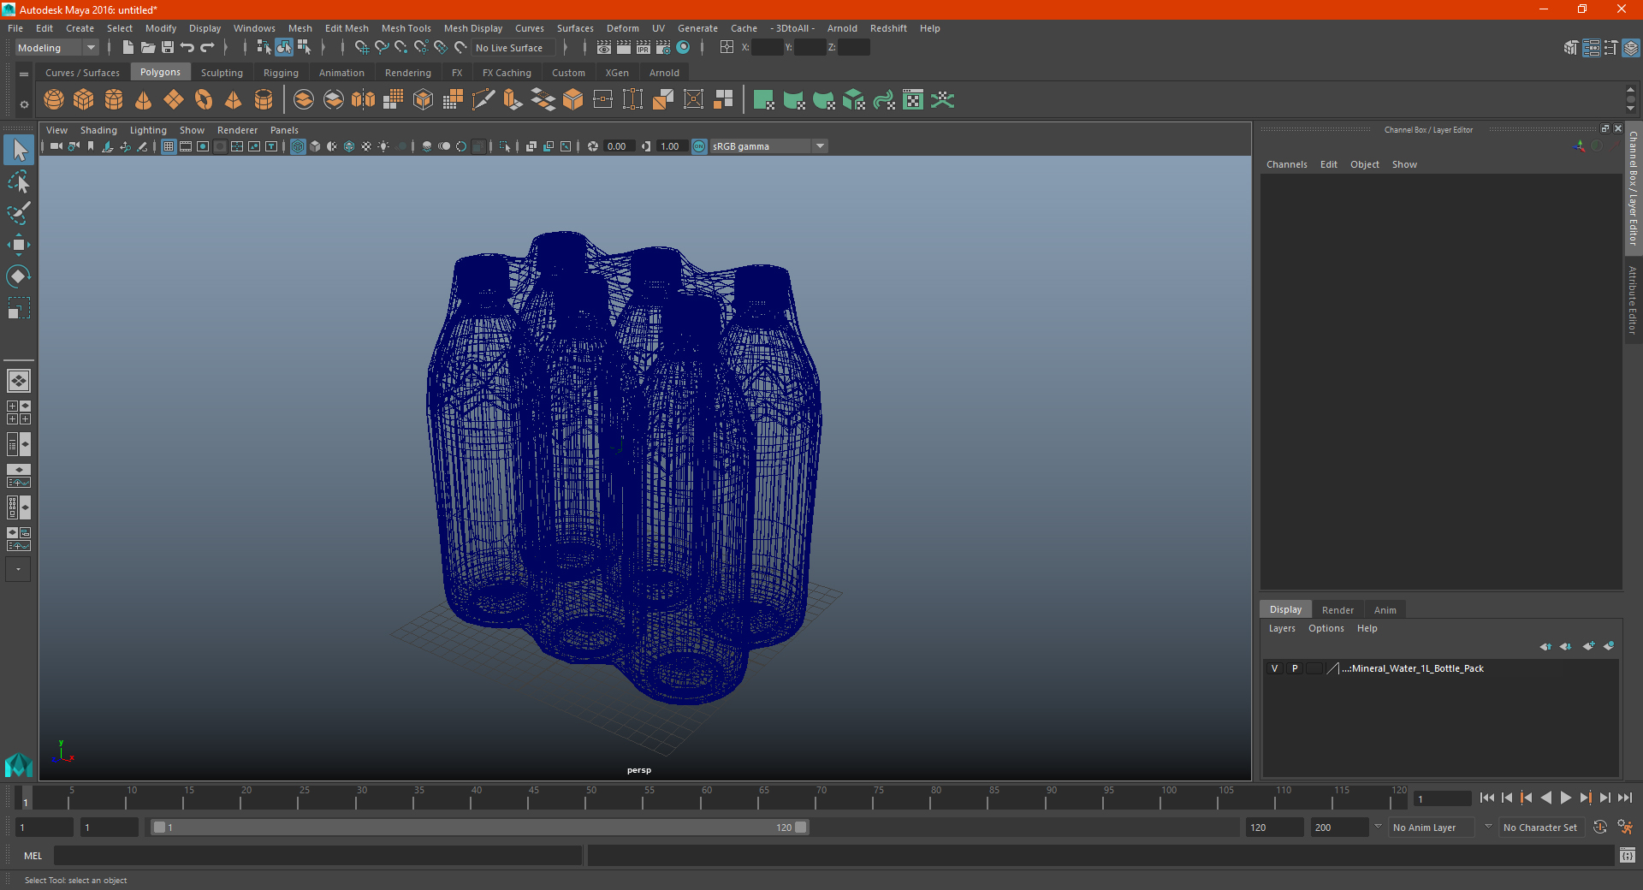
Task: Click the Undo arrow icon
Action: click(x=187, y=48)
